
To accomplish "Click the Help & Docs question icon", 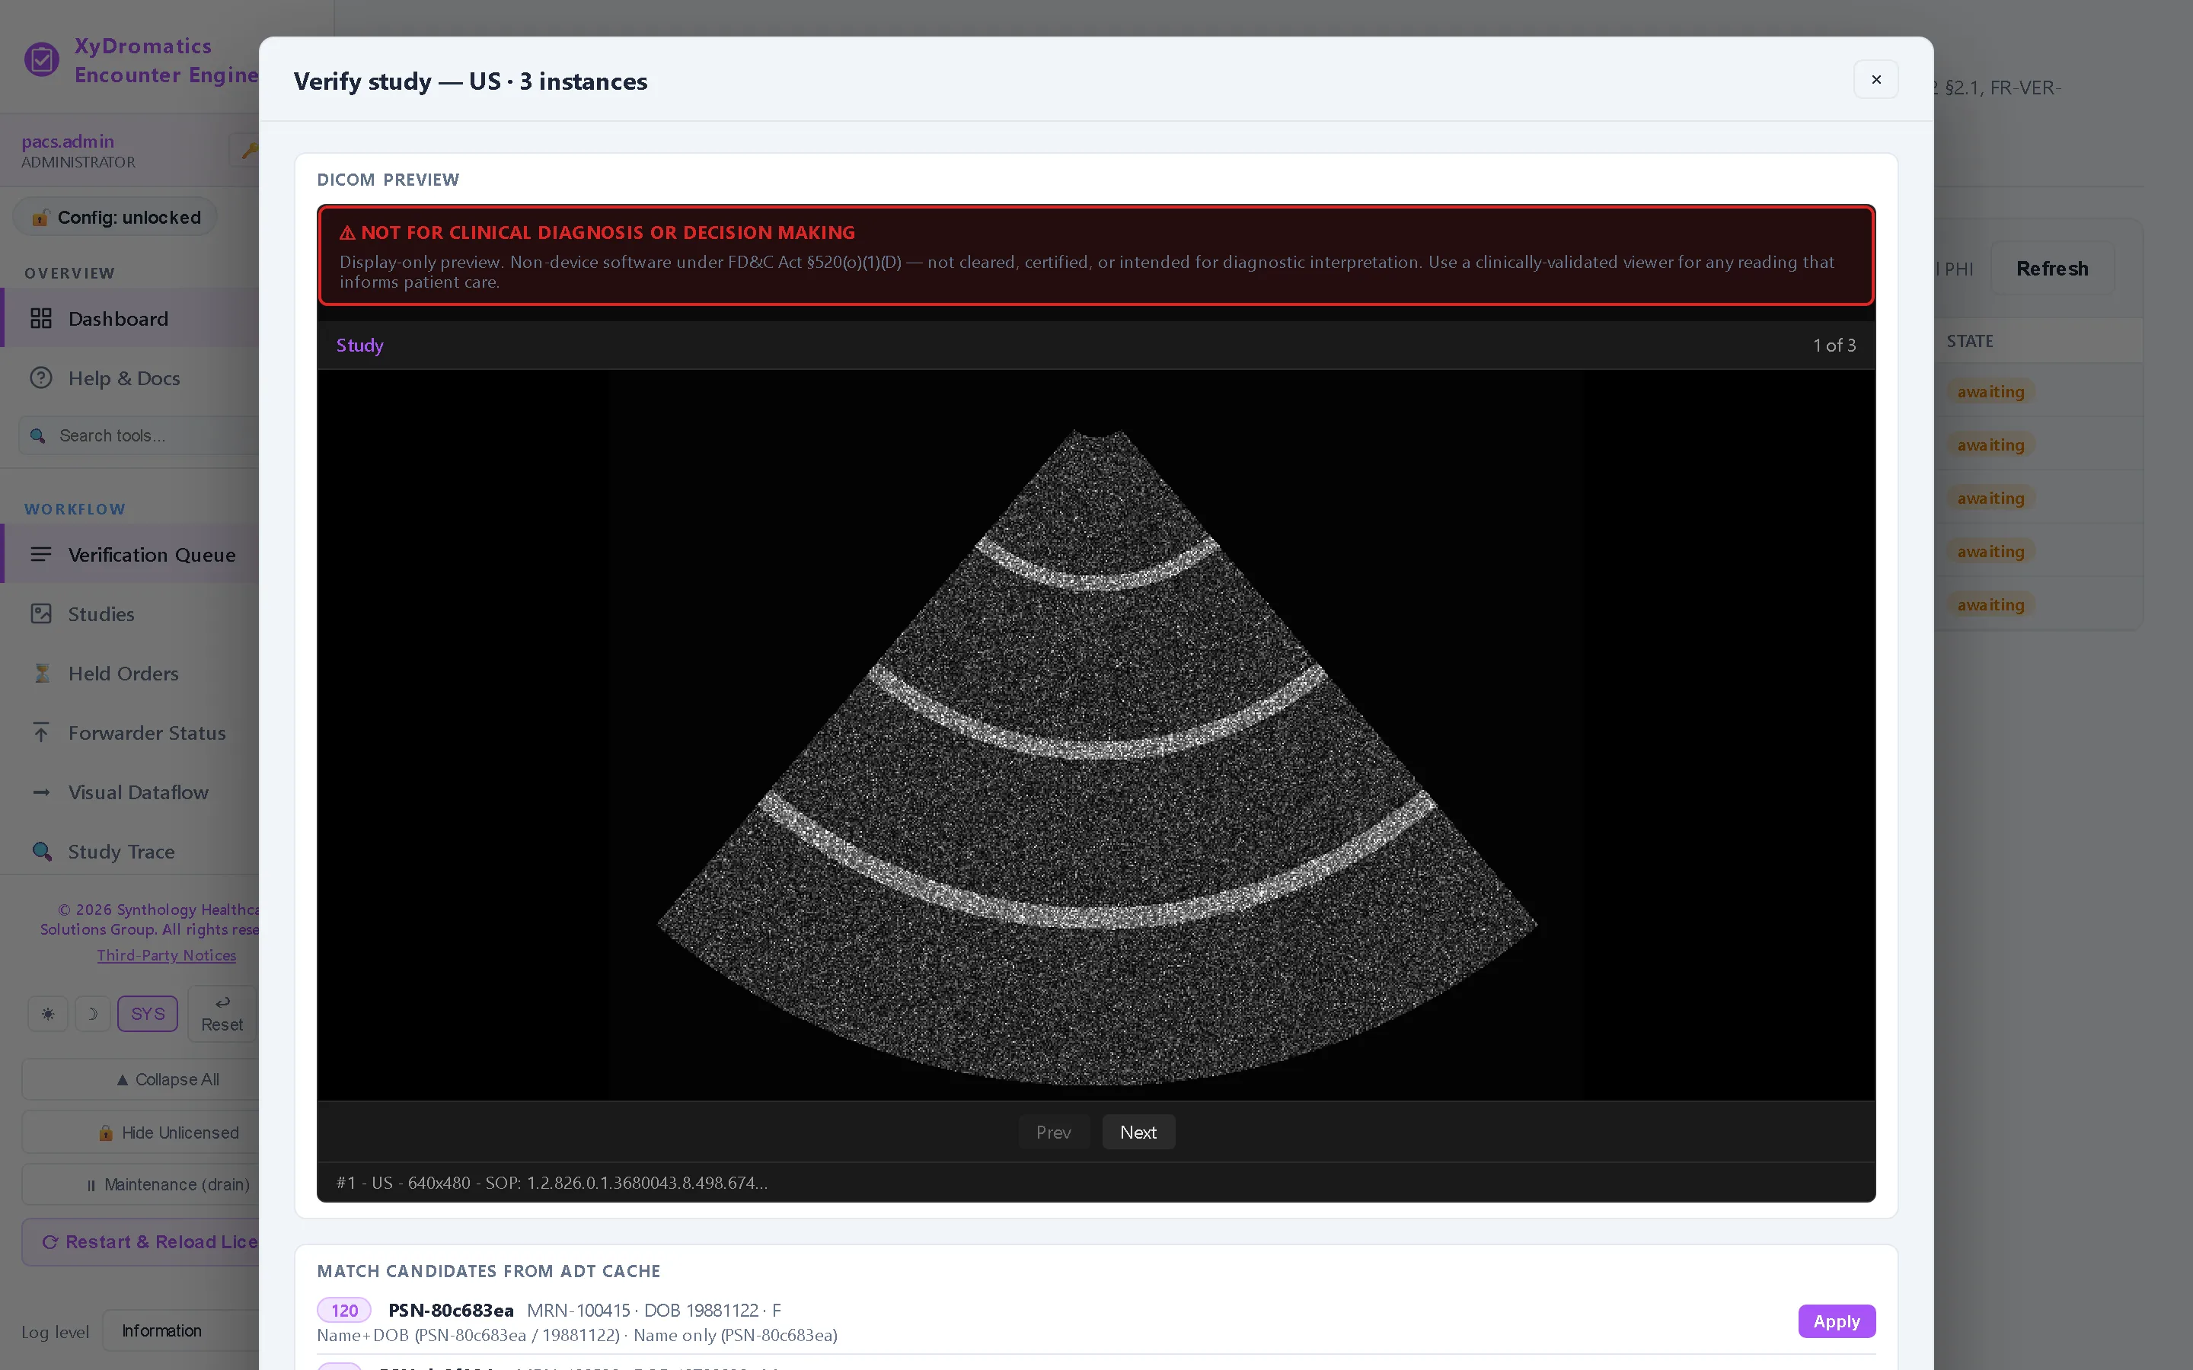I will (x=41, y=378).
